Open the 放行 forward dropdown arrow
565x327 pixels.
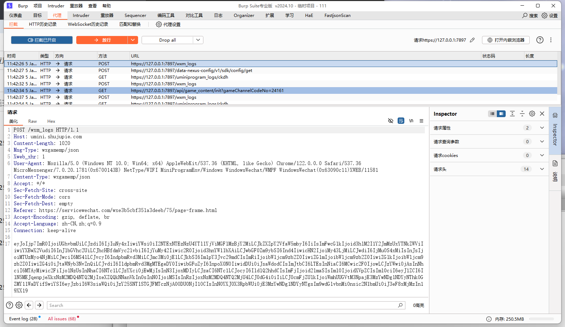click(133, 40)
